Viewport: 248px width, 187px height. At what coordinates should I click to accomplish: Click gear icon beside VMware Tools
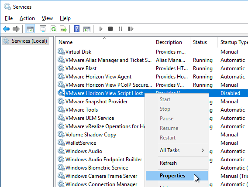click(61, 109)
